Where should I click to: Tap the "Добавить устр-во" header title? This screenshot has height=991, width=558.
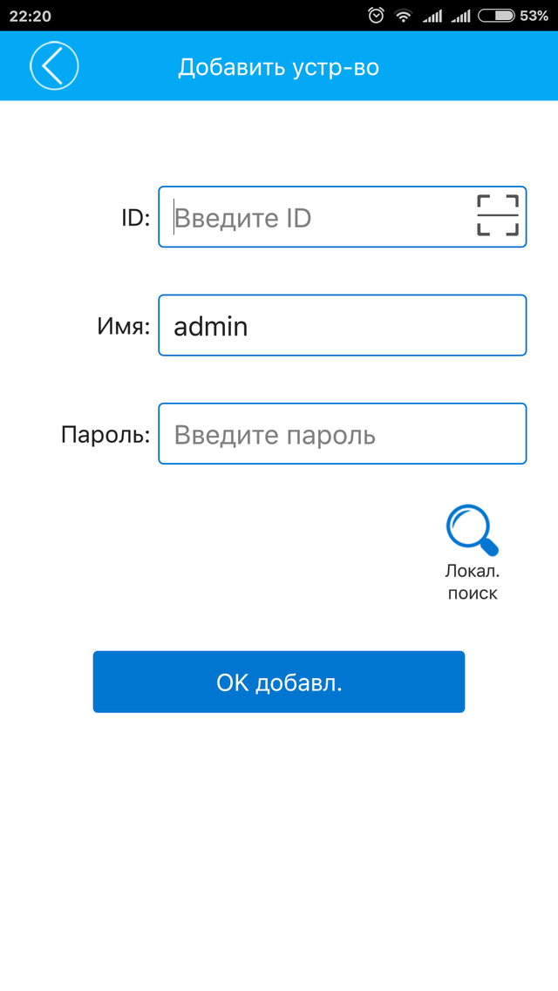pyautogui.click(x=279, y=67)
